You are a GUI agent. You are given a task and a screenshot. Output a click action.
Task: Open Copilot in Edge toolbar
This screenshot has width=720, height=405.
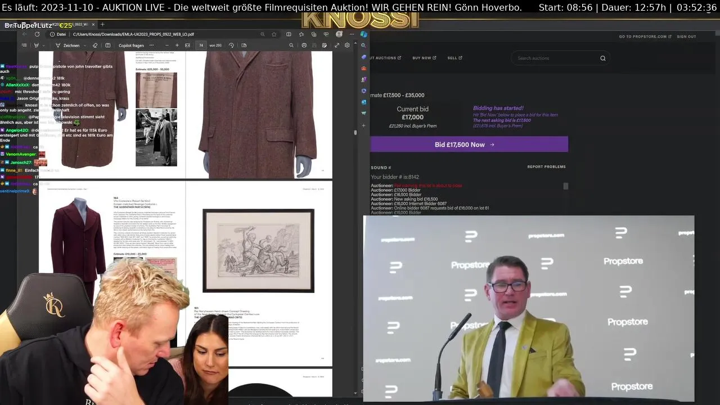click(364, 34)
